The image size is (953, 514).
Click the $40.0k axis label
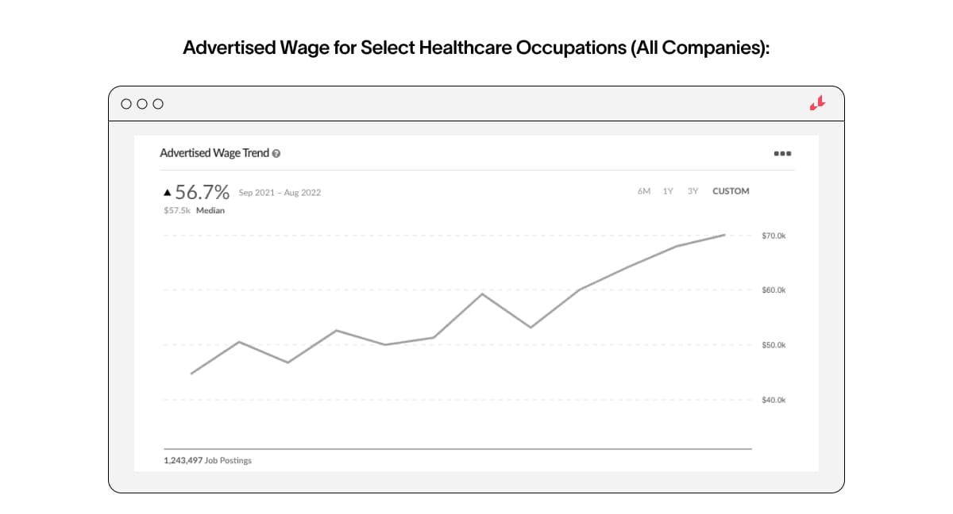click(773, 400)
